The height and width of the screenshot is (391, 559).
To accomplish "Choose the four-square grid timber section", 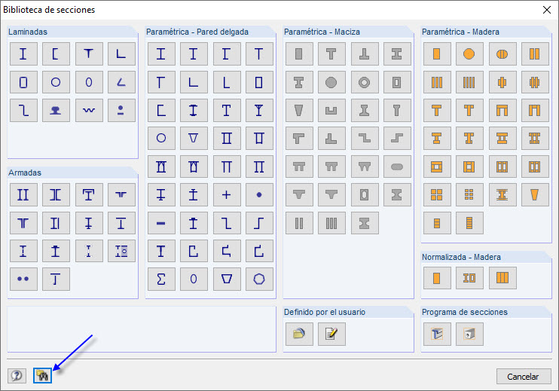I will 436,194.
